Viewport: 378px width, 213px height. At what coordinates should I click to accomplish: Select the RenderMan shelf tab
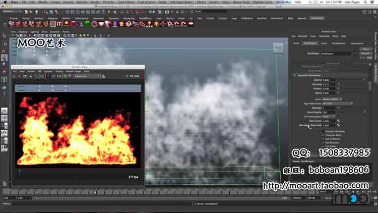[317, 18]
